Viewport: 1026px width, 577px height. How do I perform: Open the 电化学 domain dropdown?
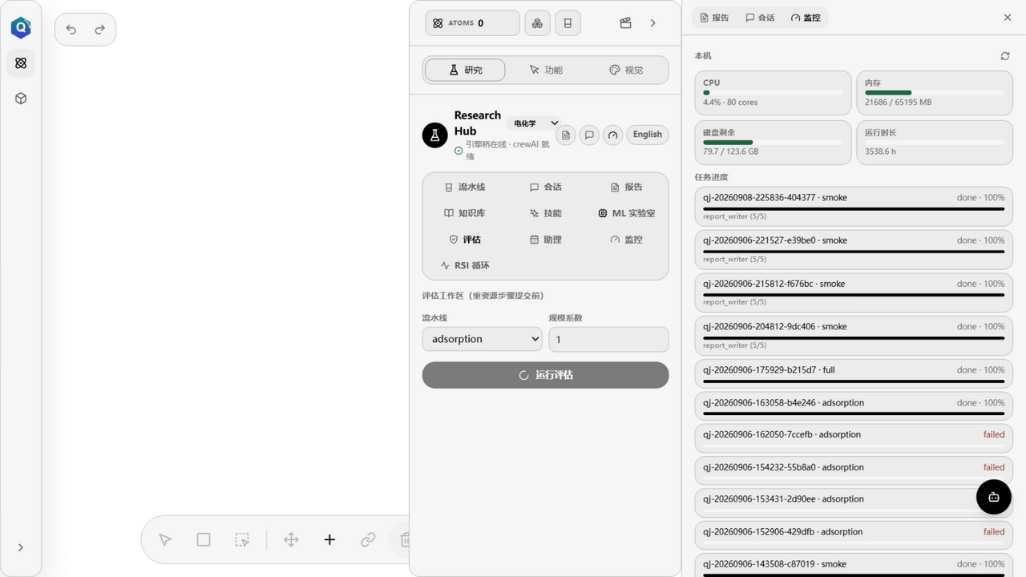click(535, 123)
